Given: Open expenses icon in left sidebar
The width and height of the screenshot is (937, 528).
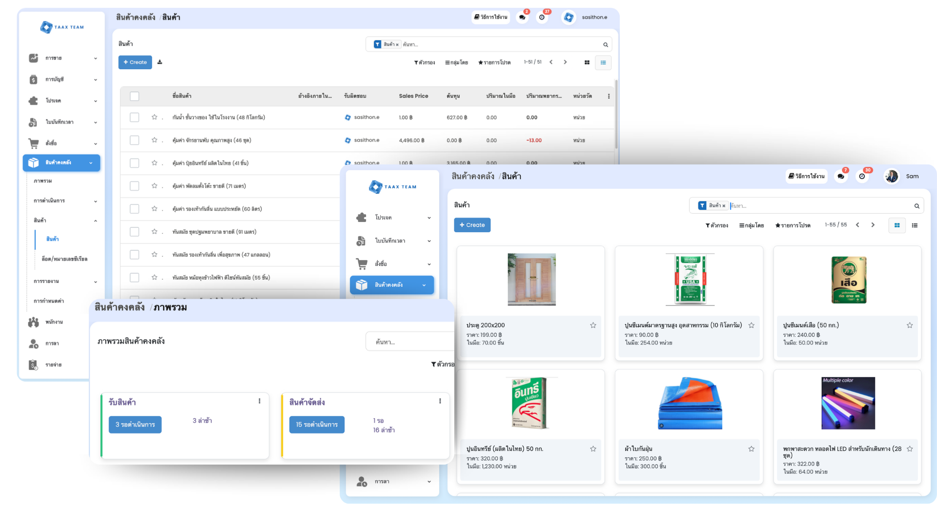Looking at the screenshot, I should (x=33, y=365).
